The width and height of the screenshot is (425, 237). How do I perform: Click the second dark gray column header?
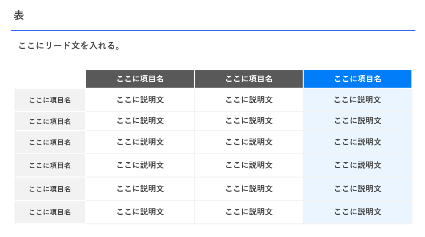(249, 79)
